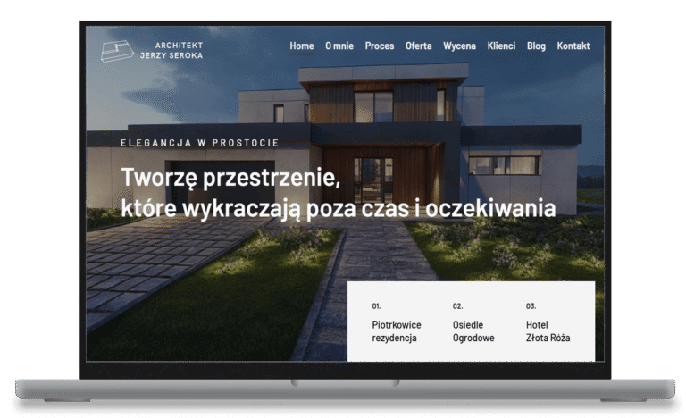Visit the Blog page
The height and width of the screenshot is (418, 686).
pyautogui.click(x=536, y=46)
